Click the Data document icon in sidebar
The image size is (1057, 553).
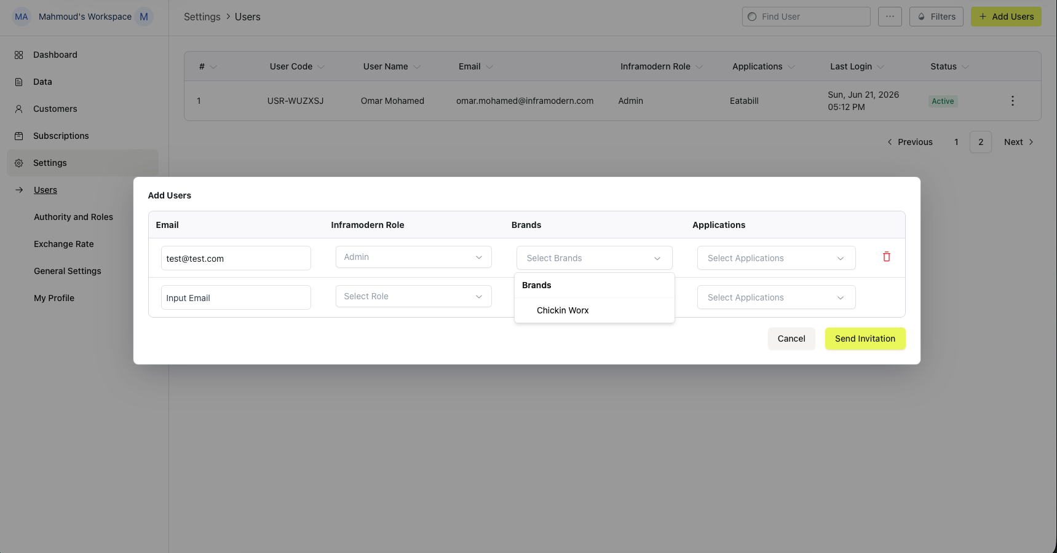(18, 82)
